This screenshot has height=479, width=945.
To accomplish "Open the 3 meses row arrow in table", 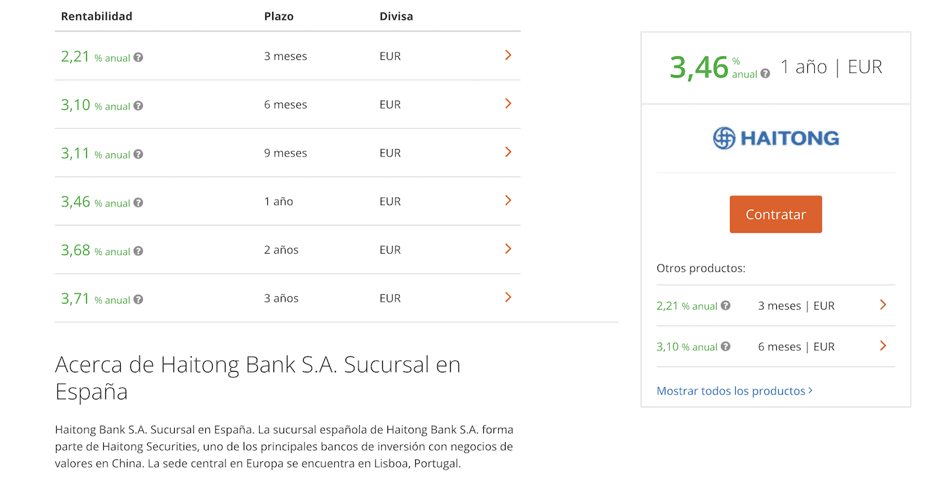I will [508, 55].
